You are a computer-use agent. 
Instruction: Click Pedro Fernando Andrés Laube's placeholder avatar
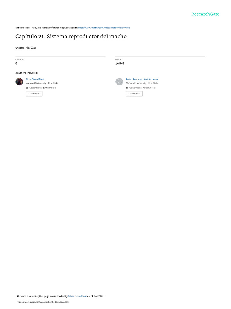coord(119,81)
